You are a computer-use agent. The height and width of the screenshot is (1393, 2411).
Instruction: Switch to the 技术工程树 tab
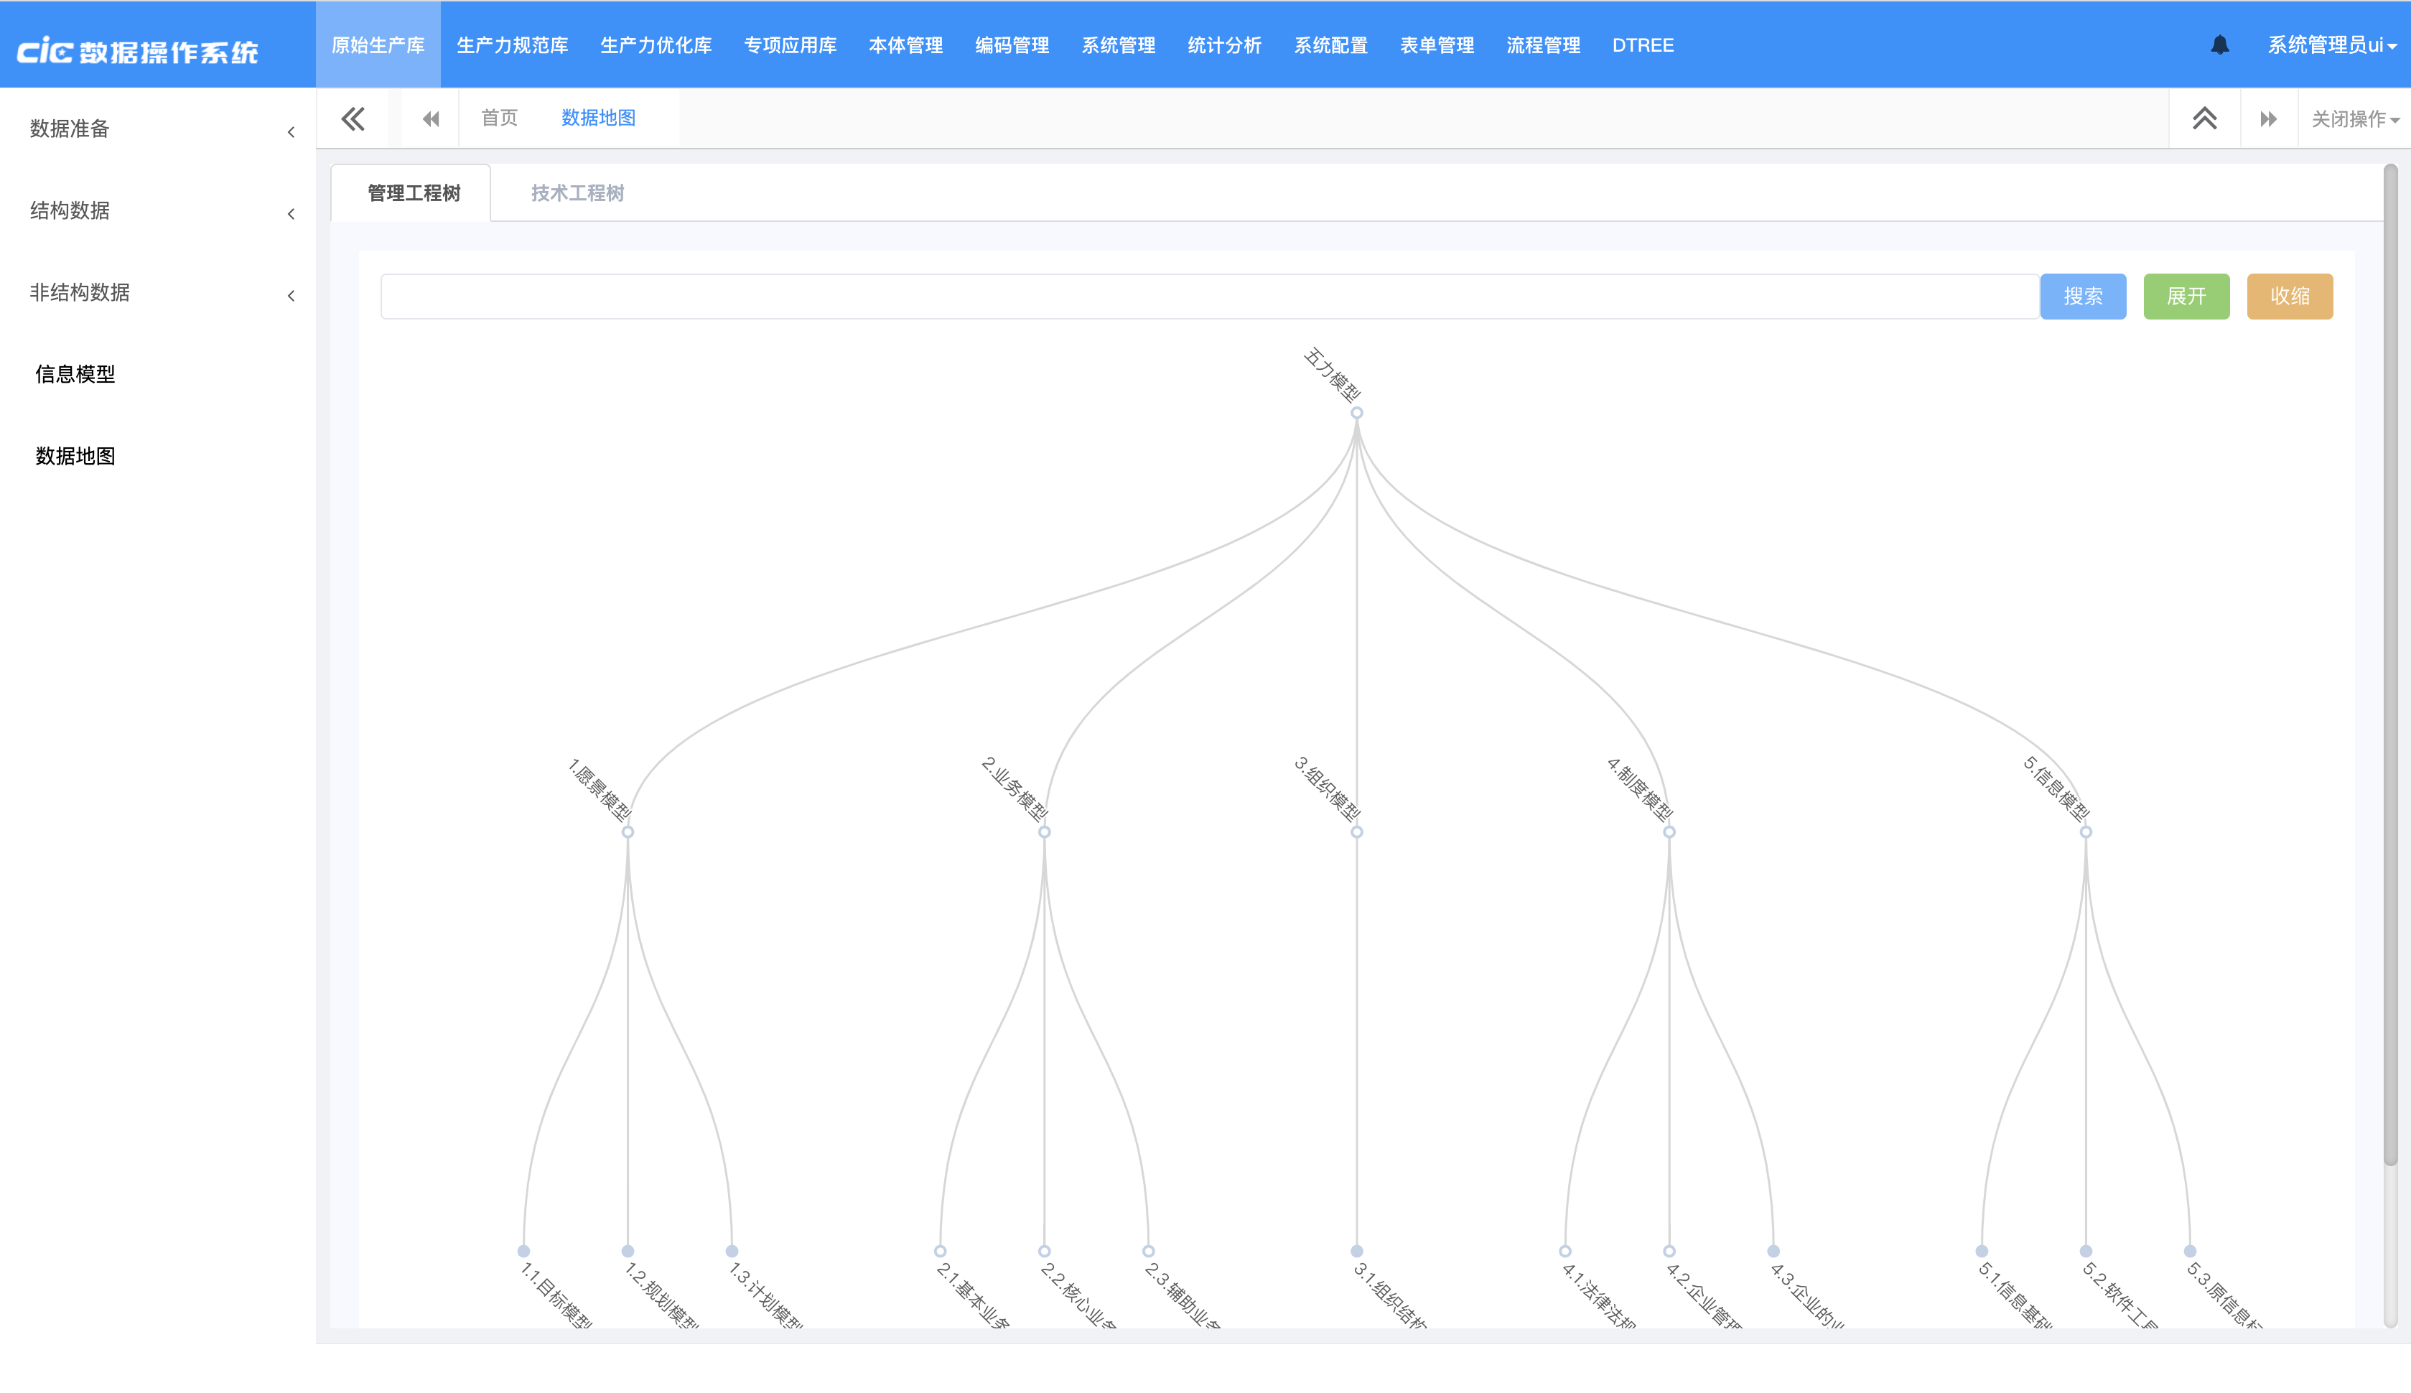(577, 193)
